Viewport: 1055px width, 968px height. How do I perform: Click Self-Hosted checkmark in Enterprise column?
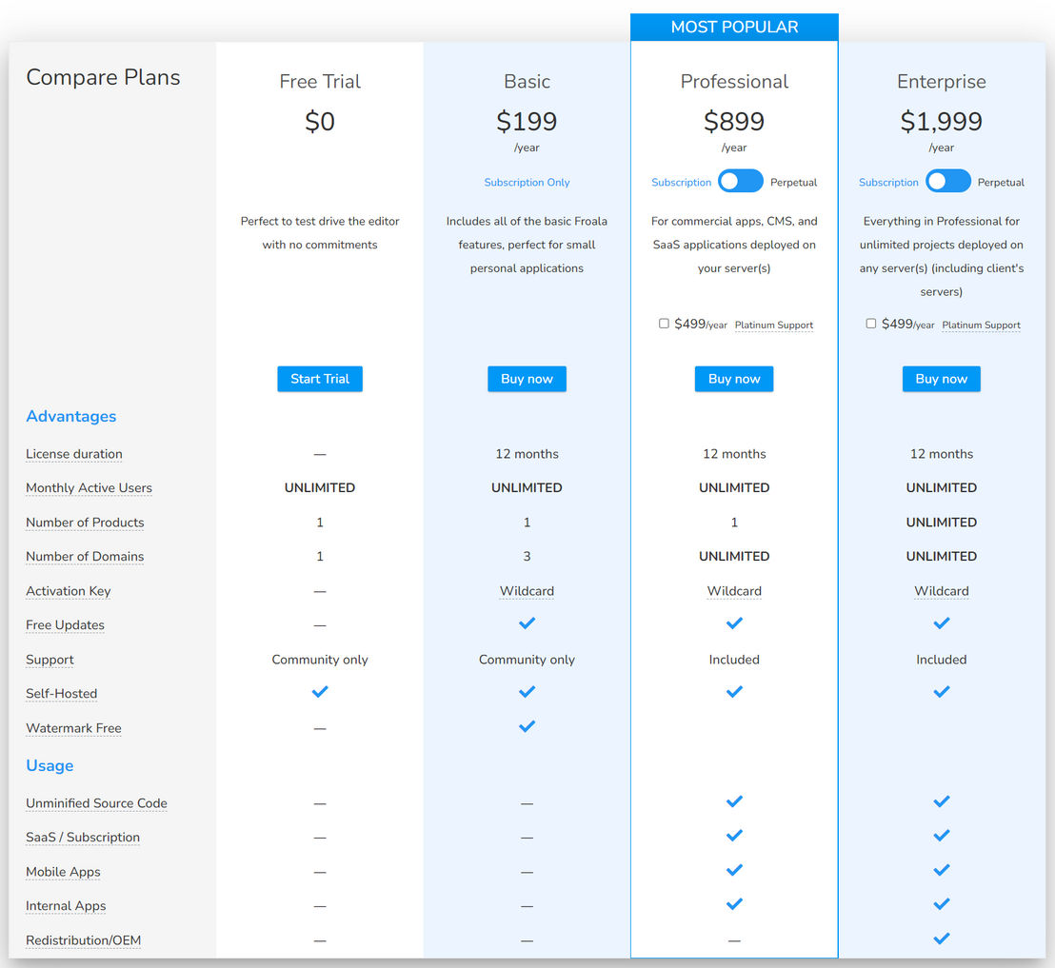click(x=942, y=692)
